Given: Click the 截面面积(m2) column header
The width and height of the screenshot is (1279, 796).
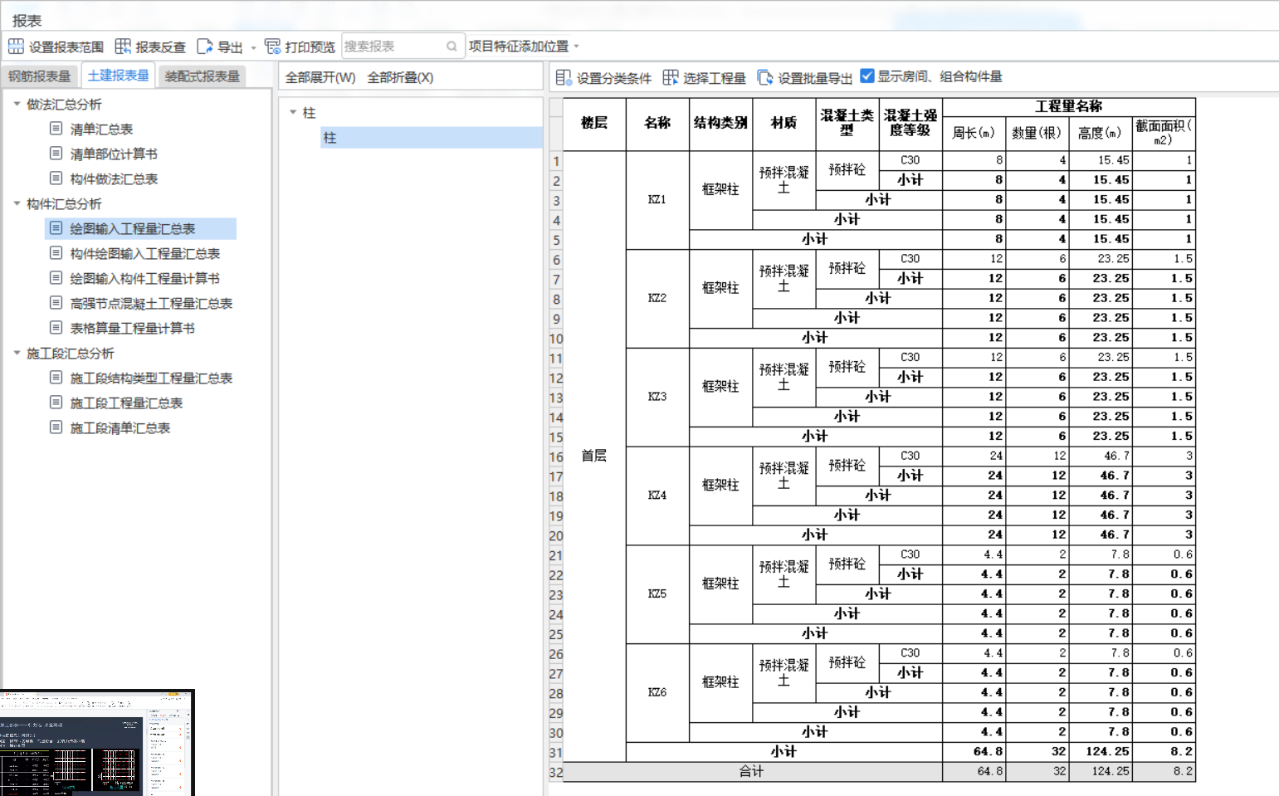Looking at the screenshot, I should (1164, 133).
